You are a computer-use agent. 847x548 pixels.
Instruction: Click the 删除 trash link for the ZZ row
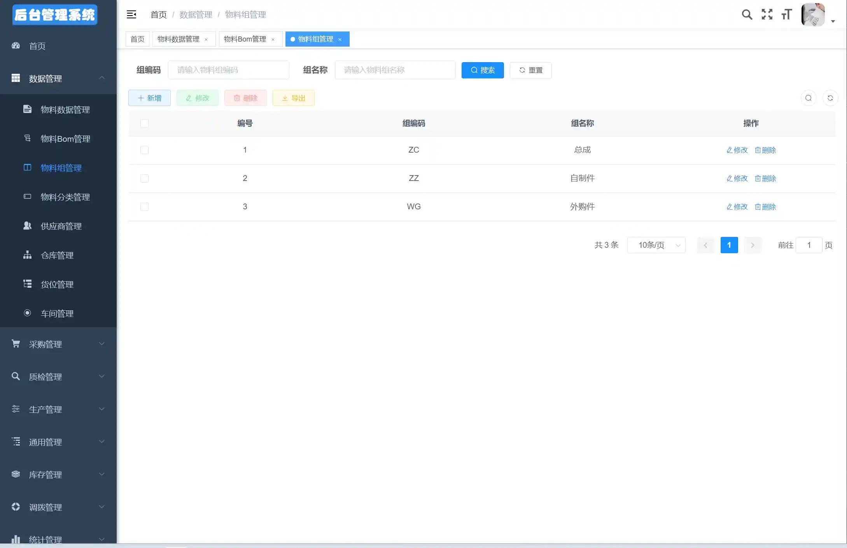pyautogui.click(x=765, y=178)
